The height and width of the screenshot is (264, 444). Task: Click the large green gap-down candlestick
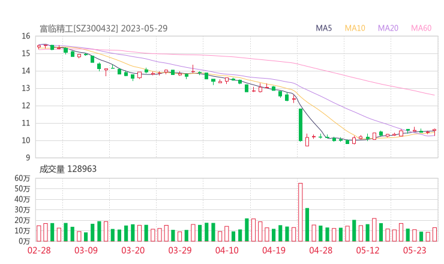[301, 125]
